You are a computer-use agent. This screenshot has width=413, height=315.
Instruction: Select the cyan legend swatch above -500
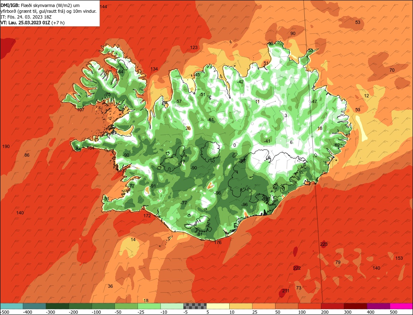(x=12, y=306)
